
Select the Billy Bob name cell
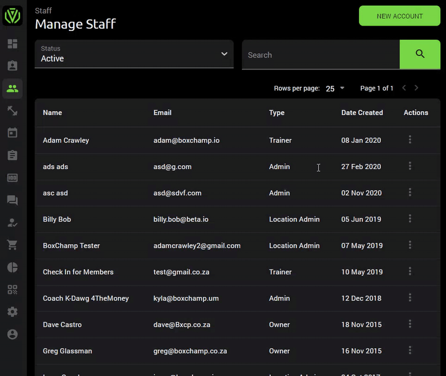(x=57, y=219)
